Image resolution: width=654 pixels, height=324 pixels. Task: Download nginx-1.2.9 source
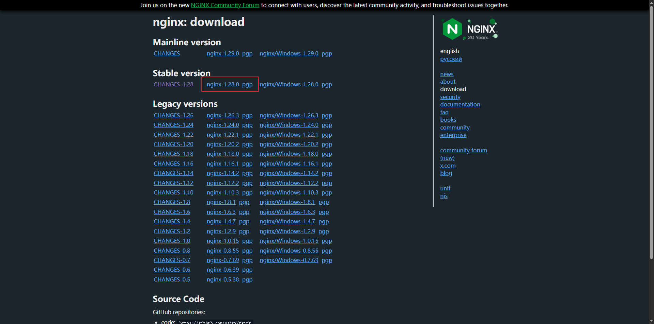click(x=221, y=231)
